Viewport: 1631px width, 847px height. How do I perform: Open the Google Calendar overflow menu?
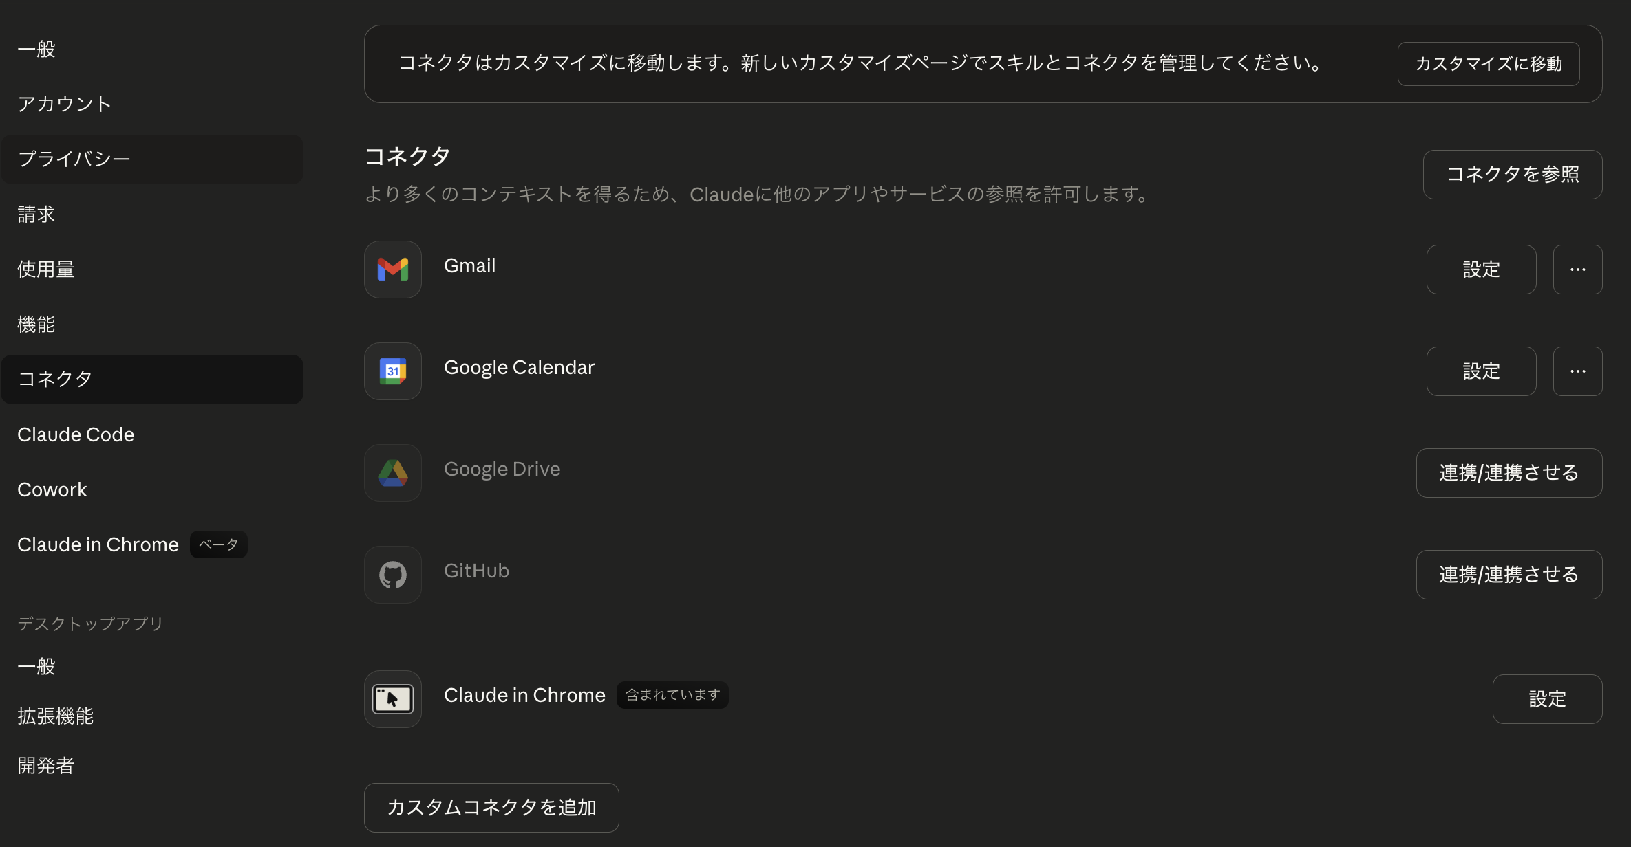[x=1578, y=371]
